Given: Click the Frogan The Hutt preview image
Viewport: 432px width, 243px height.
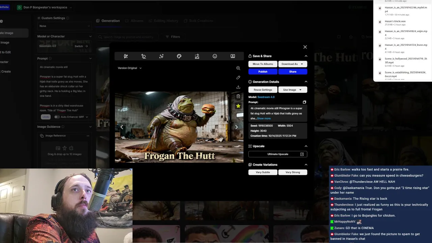Looking at the screenshot, I should point(179,127).
